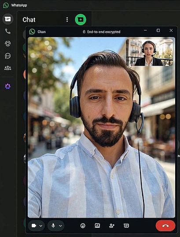This screenshot has width=180, height=237.
Task: Open the three-dot menu next to Chat
Action: point(67,19)
